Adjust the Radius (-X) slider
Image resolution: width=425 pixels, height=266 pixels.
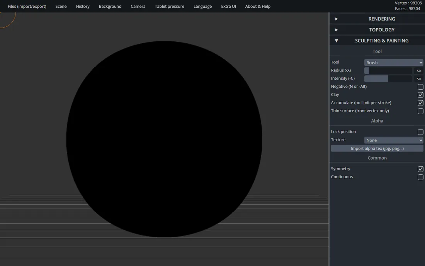pyautogui.click(x=388, y=71)
